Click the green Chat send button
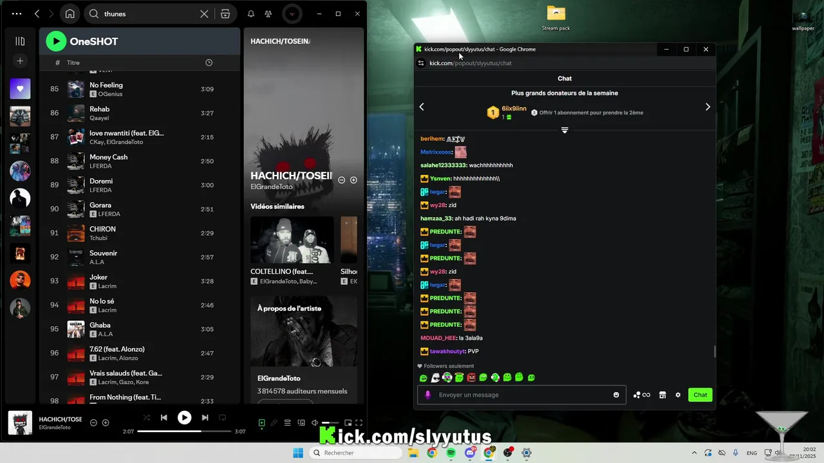Image resolution: width=824 pixels, height=463 pixels. 700,395
